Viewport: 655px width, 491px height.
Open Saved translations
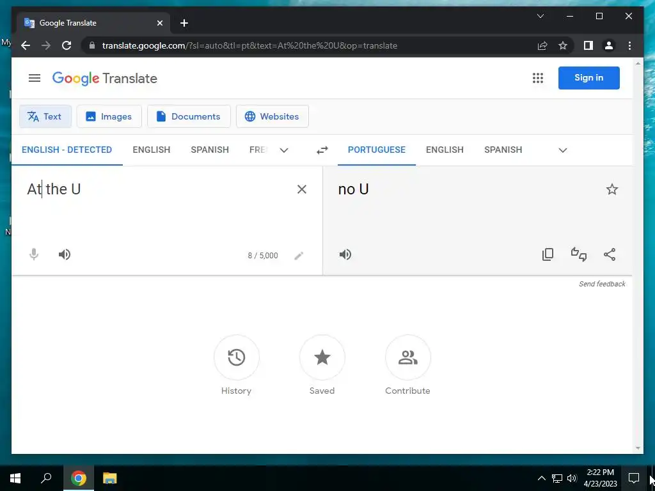coord(322,357)
